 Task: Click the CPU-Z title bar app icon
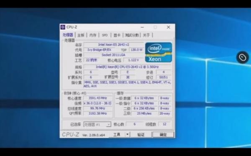(63, 27)
